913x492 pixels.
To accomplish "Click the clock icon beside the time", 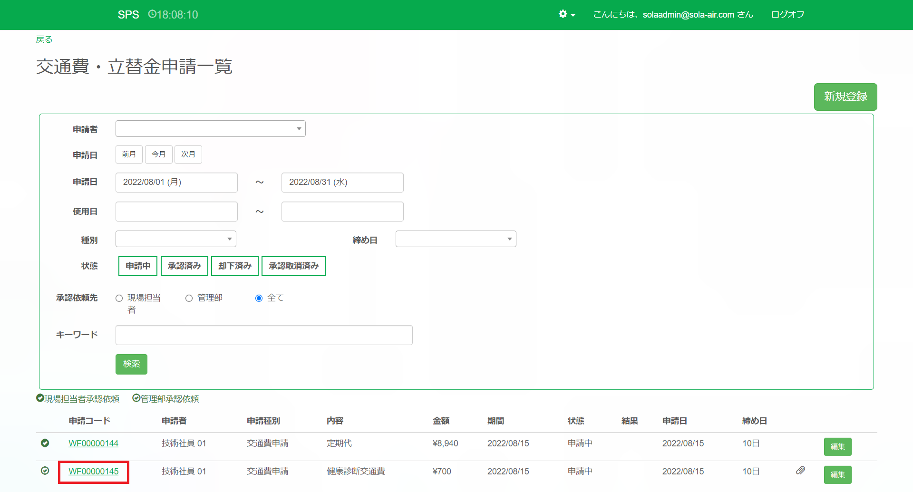I will [152, 14].
